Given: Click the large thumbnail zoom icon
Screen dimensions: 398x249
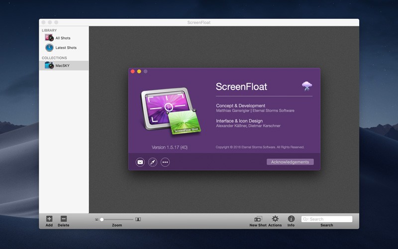Looking at the screenshot, I should coord(138,219).
